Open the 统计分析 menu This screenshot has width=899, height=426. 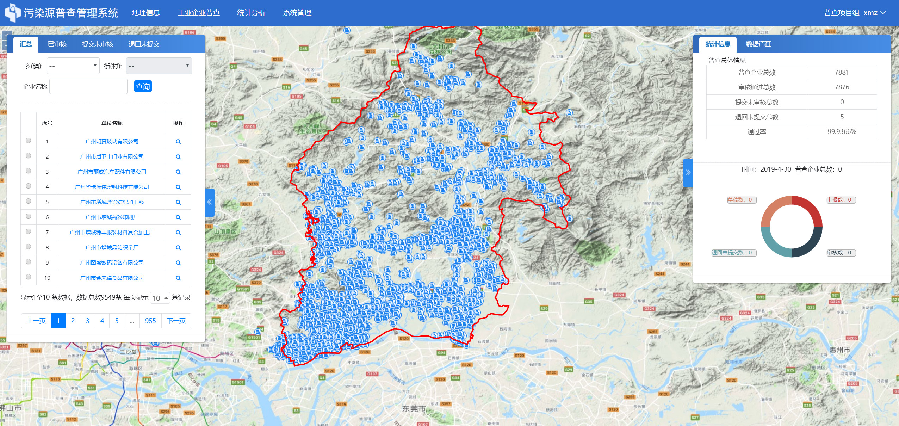tap(251, 13)
